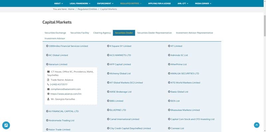Collapse the Aerarium Limited details
This screenshot has width=266, height=132.
[57, 64]
